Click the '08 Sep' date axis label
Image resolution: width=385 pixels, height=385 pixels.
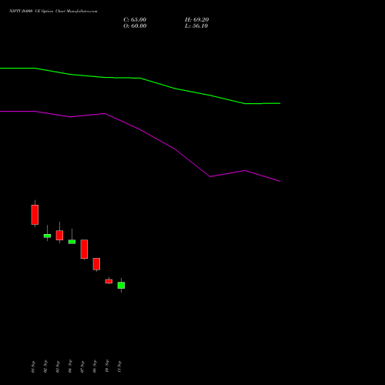point(95,367)
